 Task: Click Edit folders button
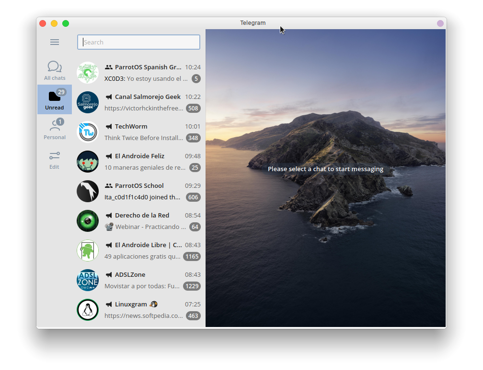(x=55, y=161)
